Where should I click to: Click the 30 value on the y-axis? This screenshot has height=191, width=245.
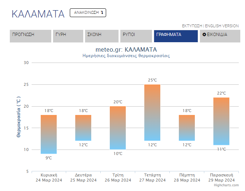tap(26, 63)
